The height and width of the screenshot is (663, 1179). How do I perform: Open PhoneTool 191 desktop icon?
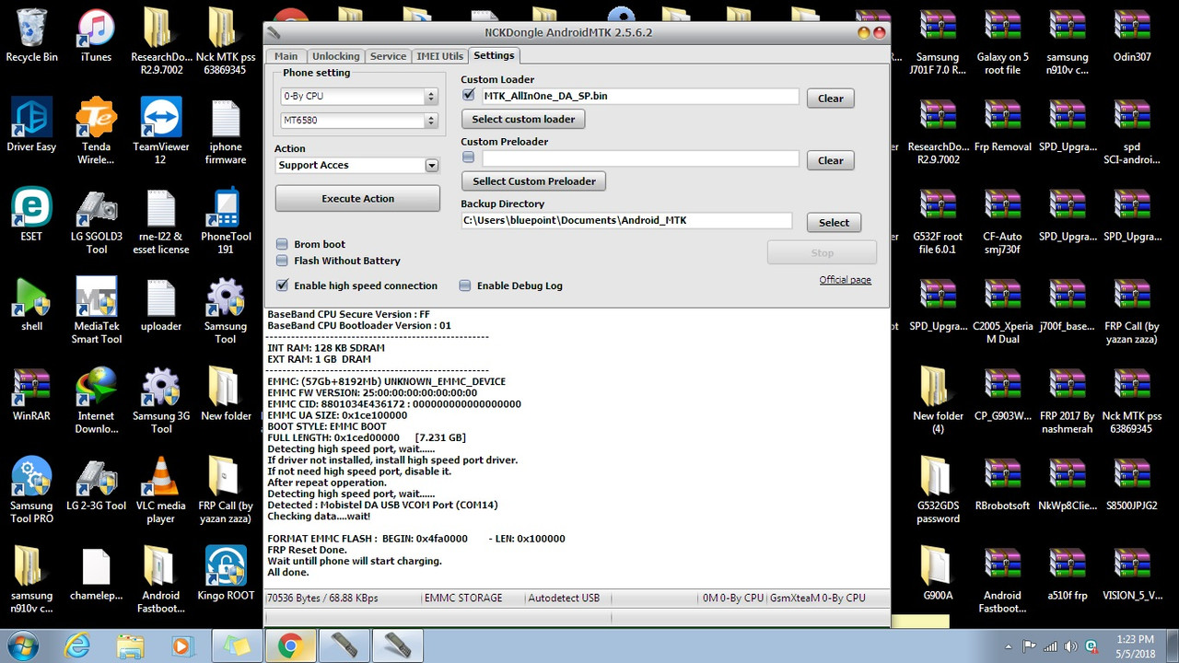[x=226, y=221]
